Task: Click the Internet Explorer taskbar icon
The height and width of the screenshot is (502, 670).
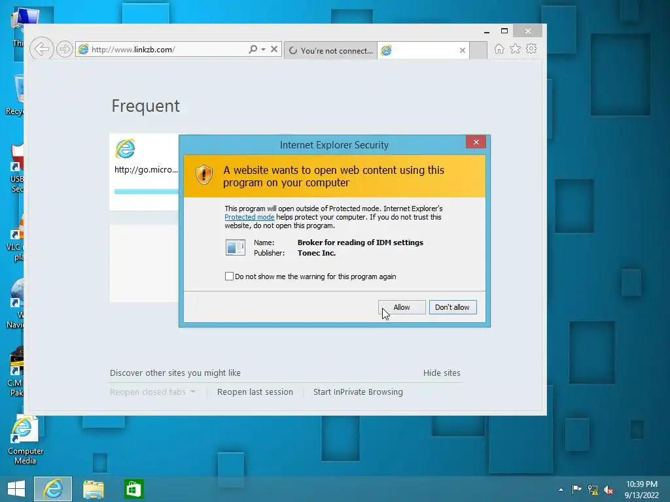Action: 53,489
